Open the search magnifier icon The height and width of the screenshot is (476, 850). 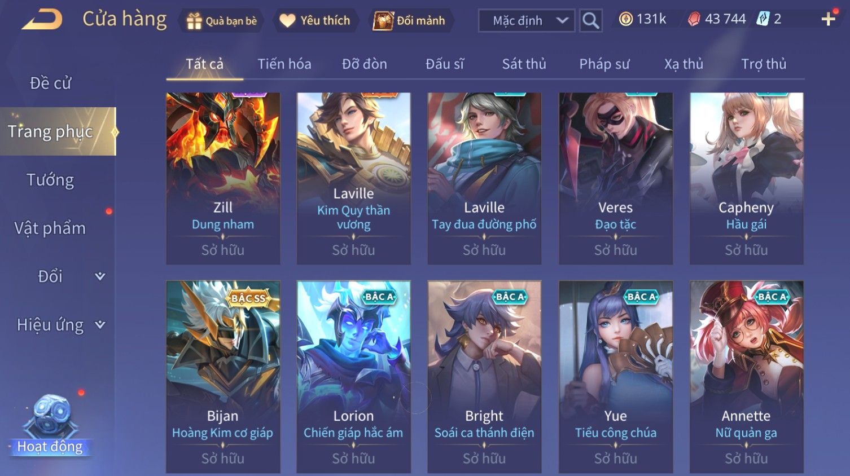click(x=590, y=21)
